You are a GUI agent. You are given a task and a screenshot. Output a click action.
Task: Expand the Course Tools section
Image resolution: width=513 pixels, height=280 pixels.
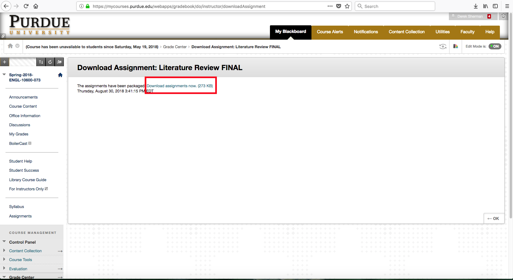(4, 260)
